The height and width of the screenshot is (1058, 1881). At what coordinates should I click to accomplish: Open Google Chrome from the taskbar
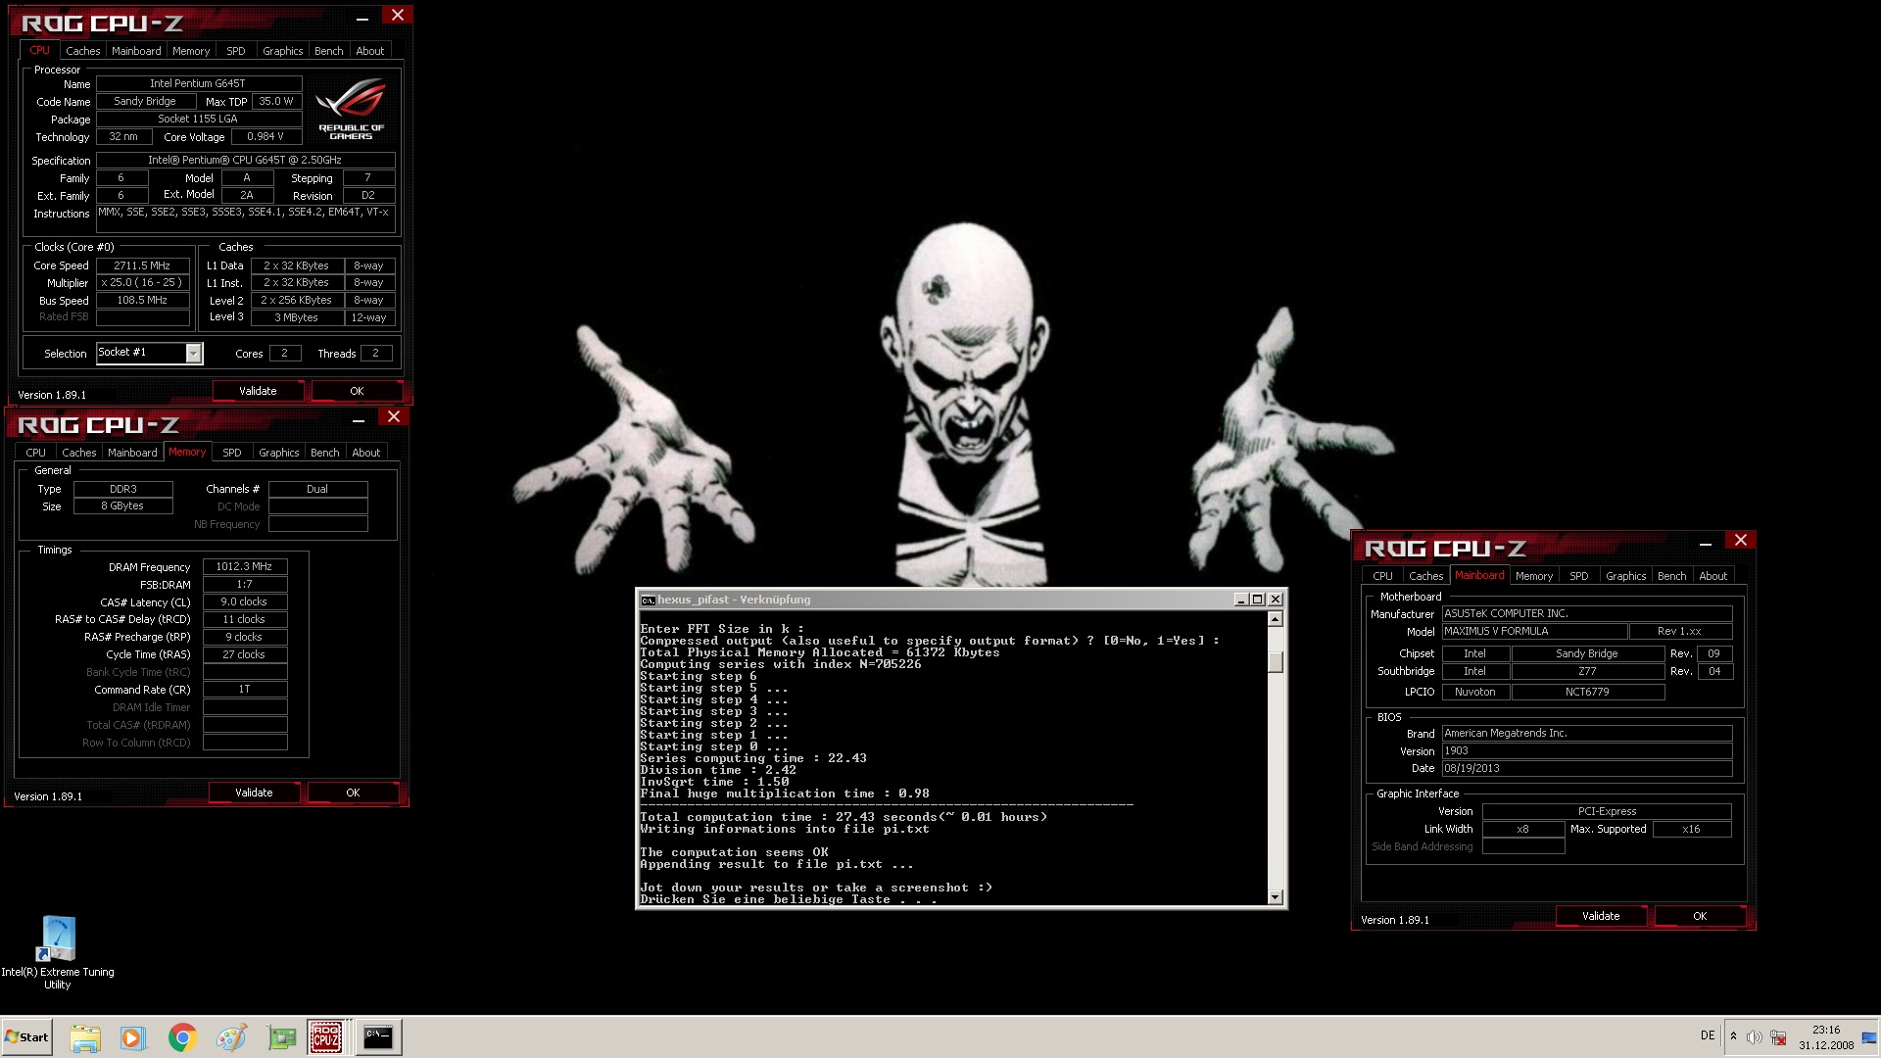pos(182,1037)
